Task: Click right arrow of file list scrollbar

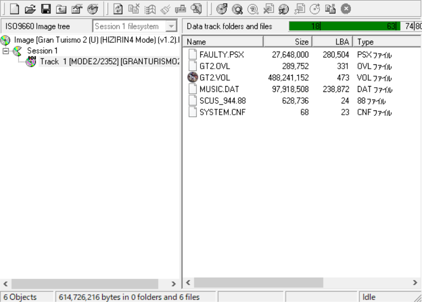Action: [415, 283]
